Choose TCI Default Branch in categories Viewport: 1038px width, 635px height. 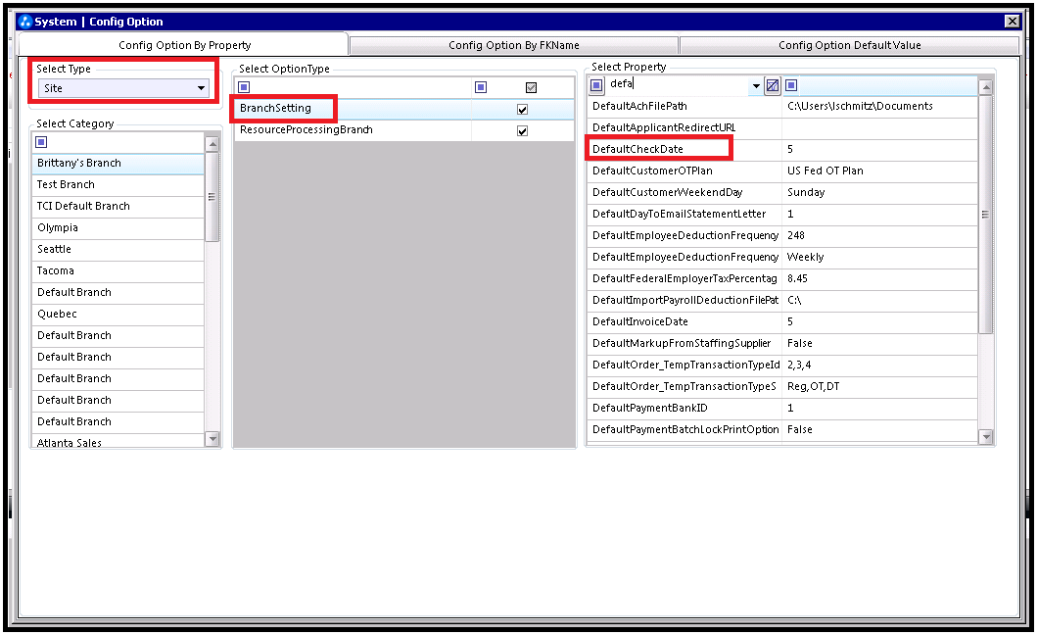118,207
